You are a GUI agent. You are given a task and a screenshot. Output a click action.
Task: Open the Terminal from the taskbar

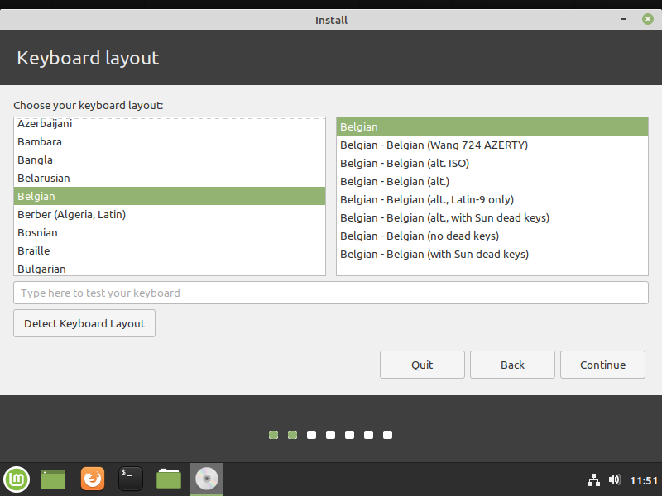pos(131,479)
